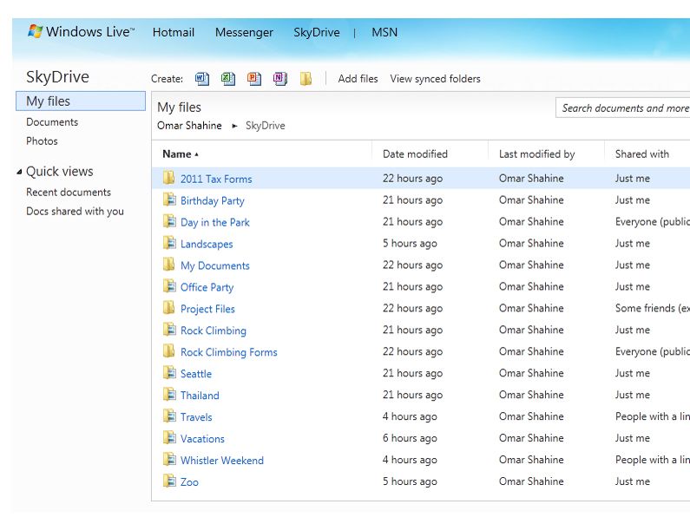Click the Seattle album icon

pyautogui.click(x=169, y=373)
